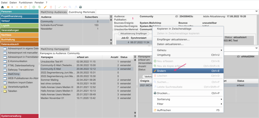The height and width of the screenshot is (118, 259).
Task: Click the orange refresh icon in toolbar
Action: click(25, 7)
